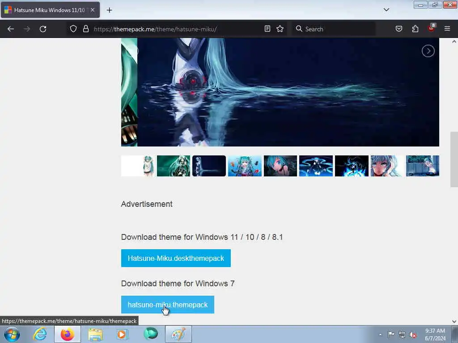458x343 pixels.
Task: Open the Pocket save icon
Action: pyautogui.click(x=399, y=29)
